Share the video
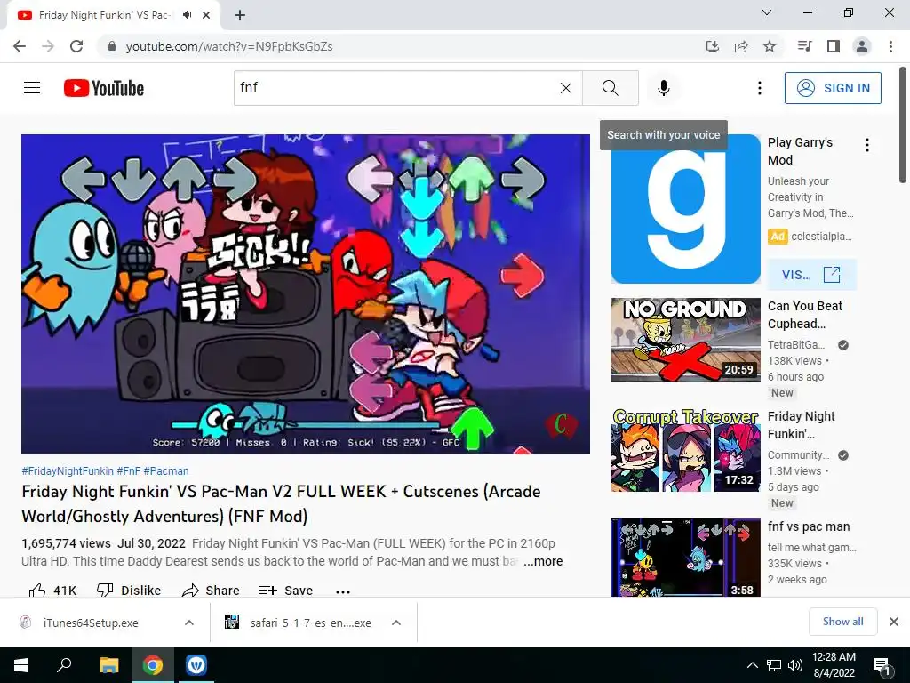 click(211, 591)
